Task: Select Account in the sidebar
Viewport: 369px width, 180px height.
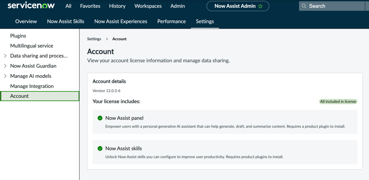Action: [39, 96]
